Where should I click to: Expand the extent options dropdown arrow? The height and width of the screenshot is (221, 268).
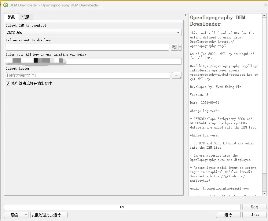[180, 47]
